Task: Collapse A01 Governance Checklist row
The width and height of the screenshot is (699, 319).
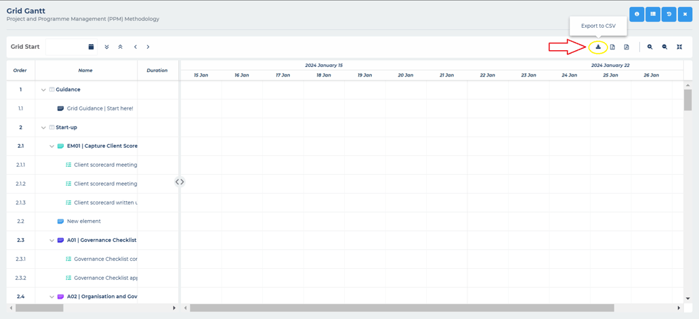Action: (51, 240)
